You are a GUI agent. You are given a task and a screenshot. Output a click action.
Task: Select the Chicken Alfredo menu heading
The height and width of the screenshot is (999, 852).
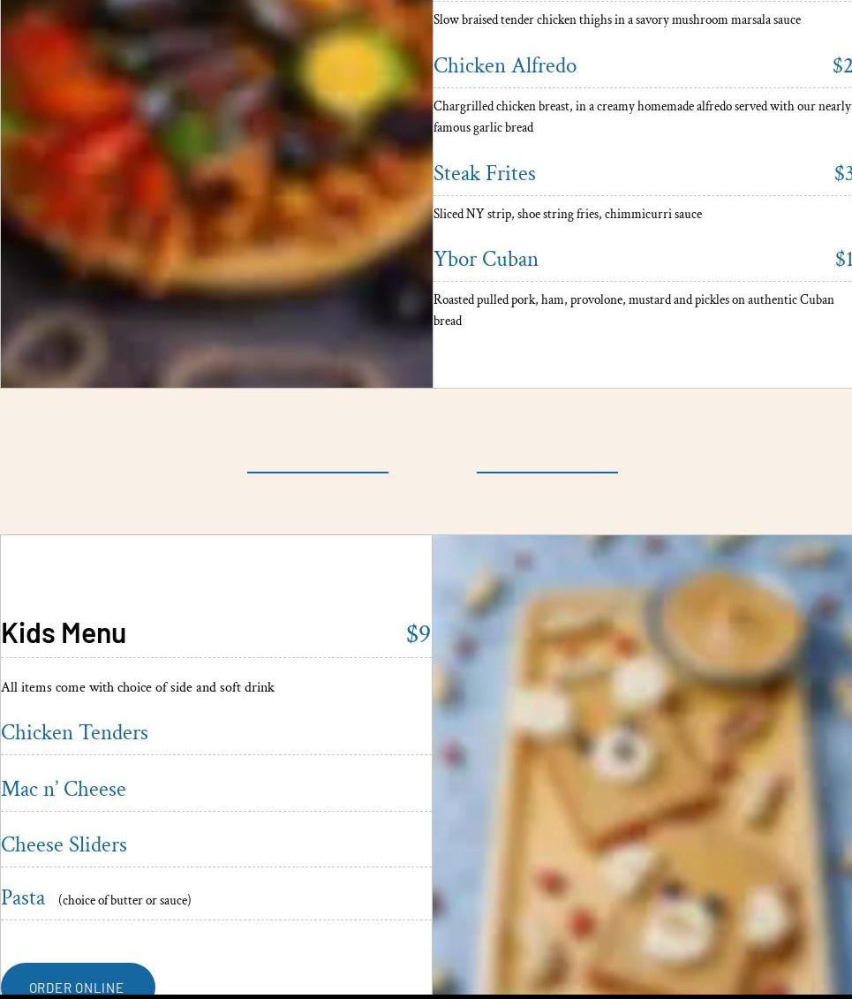click(505, 65)
